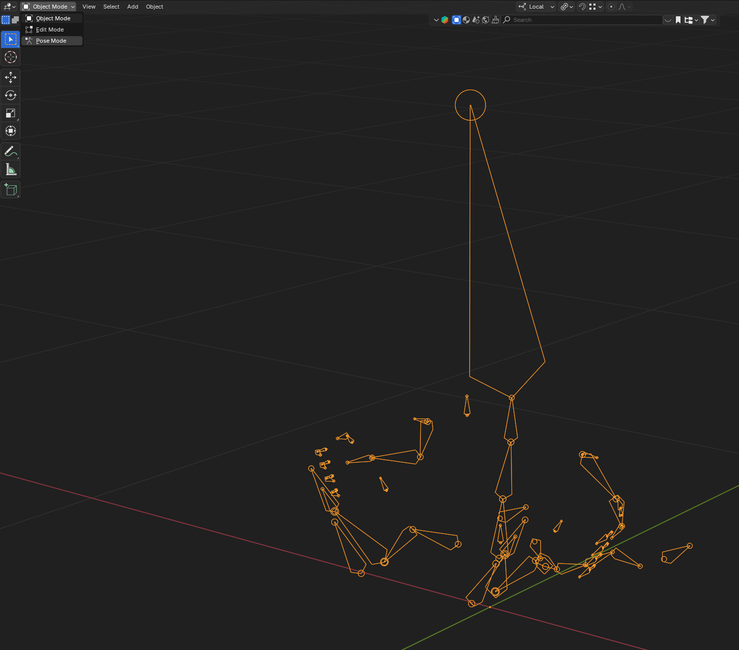Image resolution: width=739 pixels, height=650 pixels.
Task: Choose Pose Mode from mode list
Action: pos(52,41)
